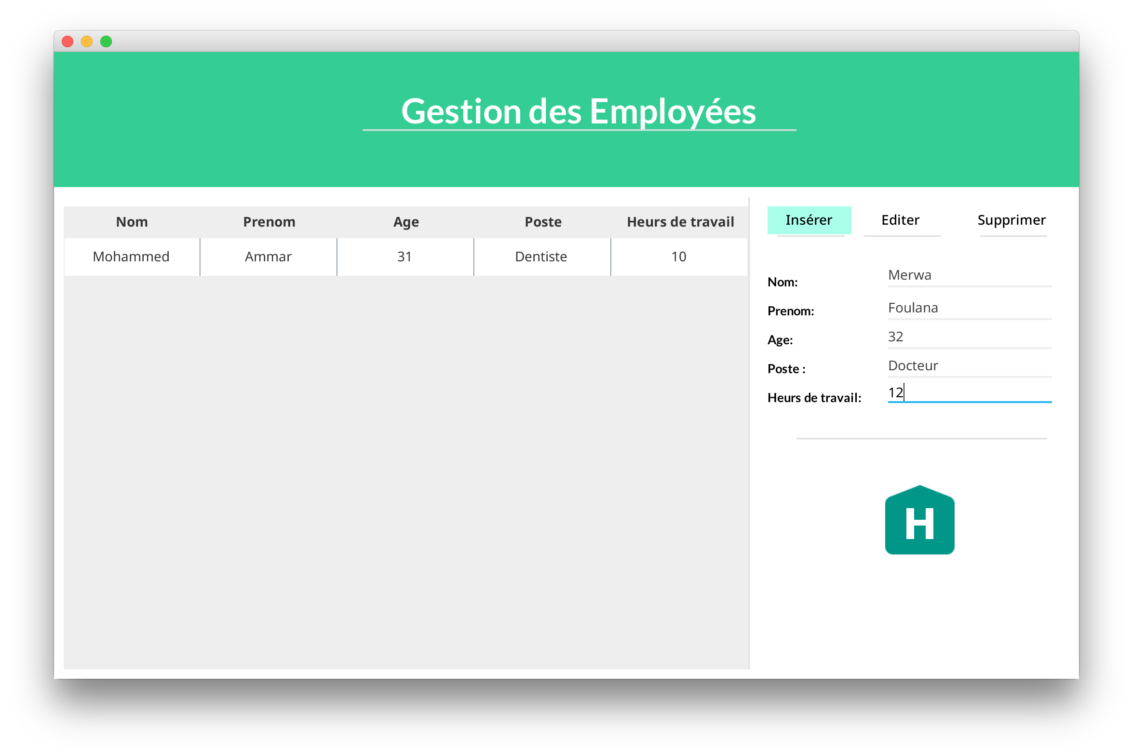Screen dimensions: 1133x756
Task: Select the Prenom field containing Foulana
Action: pyautogui.click(x=969, y=308)
